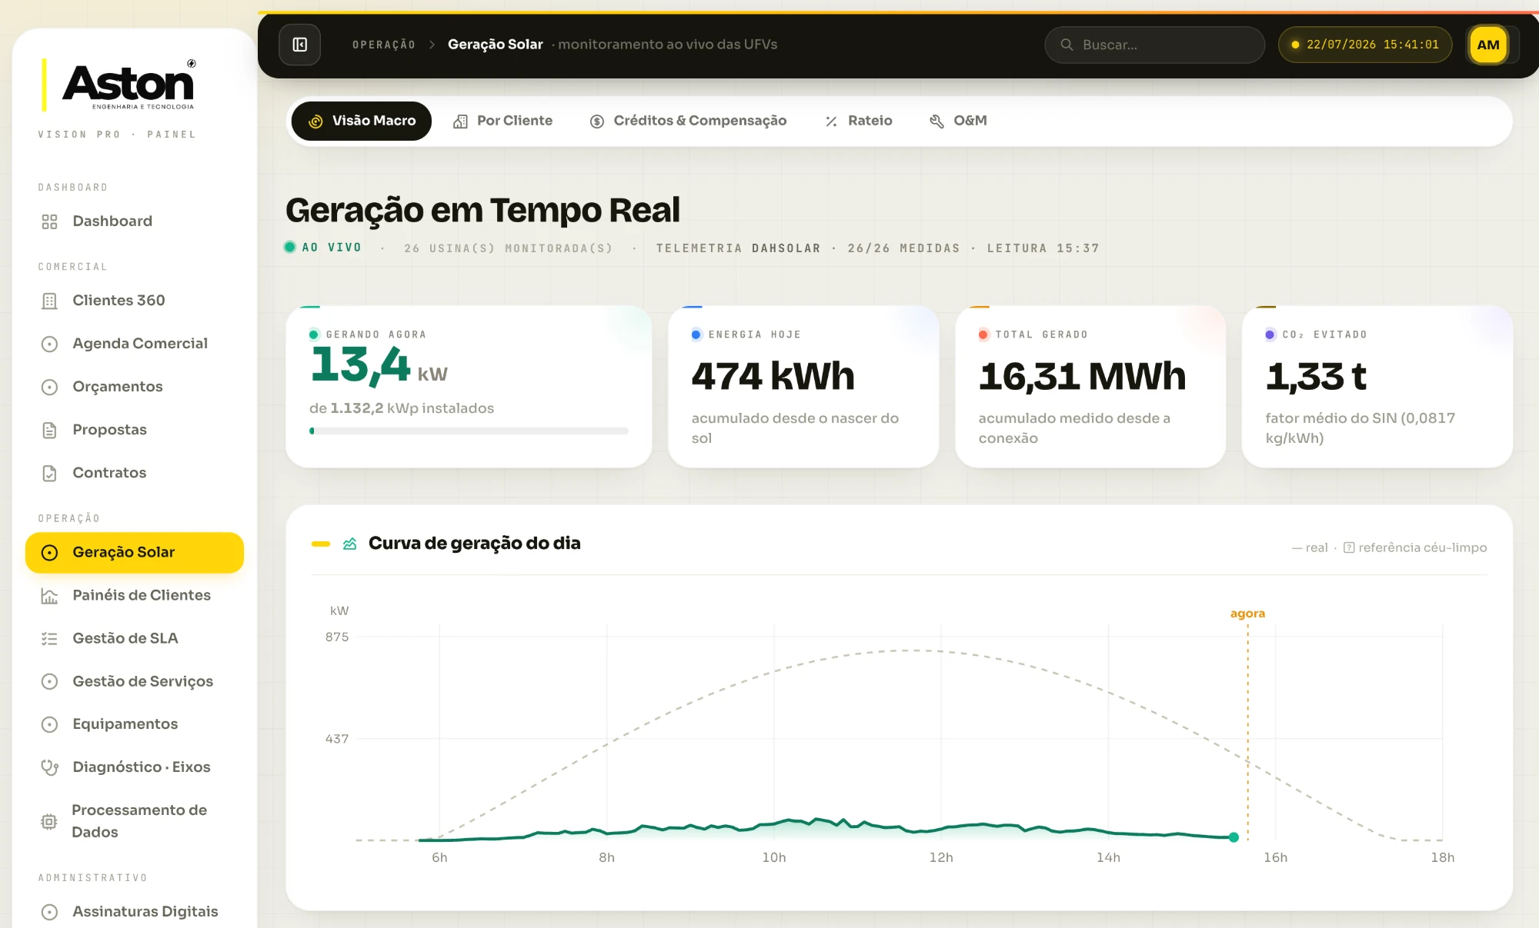Click the Rateio tab's percent icon
Viewport: 1539px width, 928px height.
click(831, 121)
